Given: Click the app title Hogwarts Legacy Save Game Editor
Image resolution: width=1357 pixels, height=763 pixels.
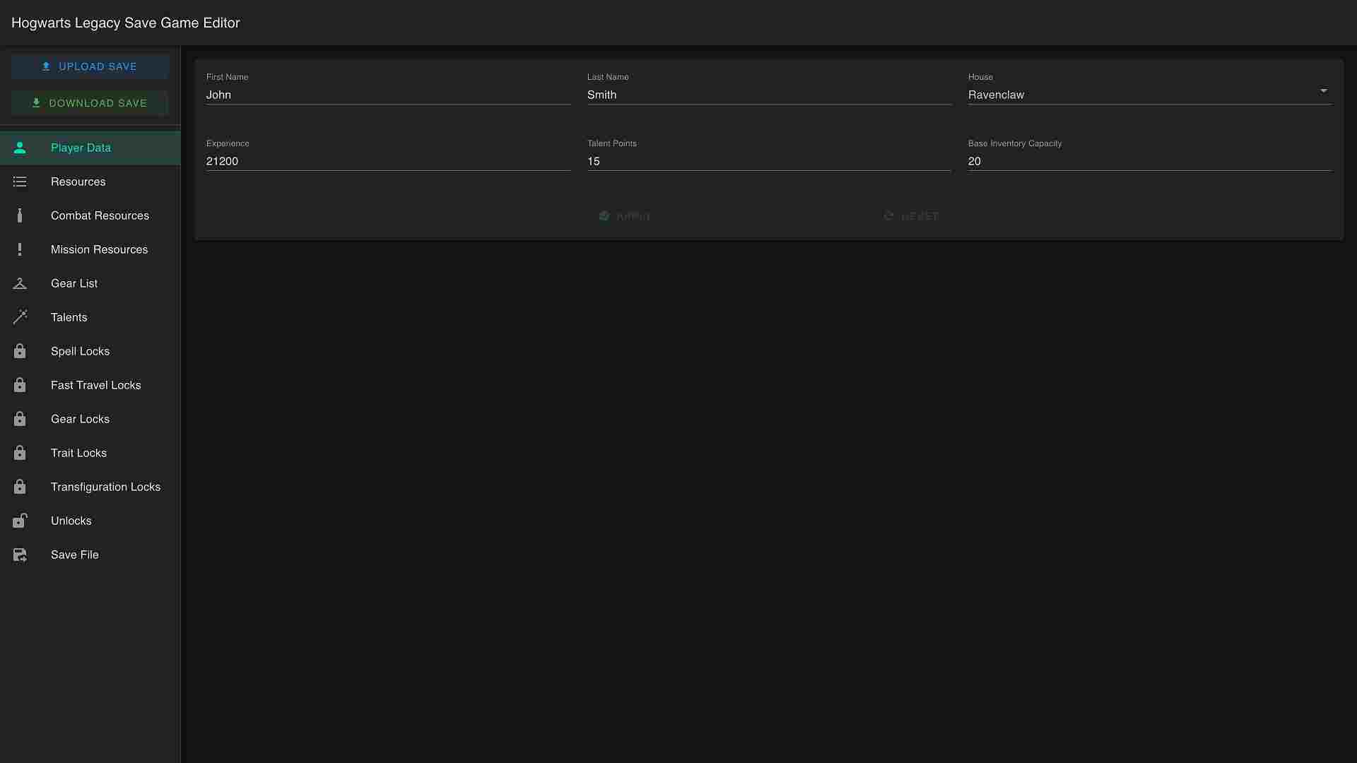Looking at the screenshot, I should pyautogui.click(x=126, y=23).
